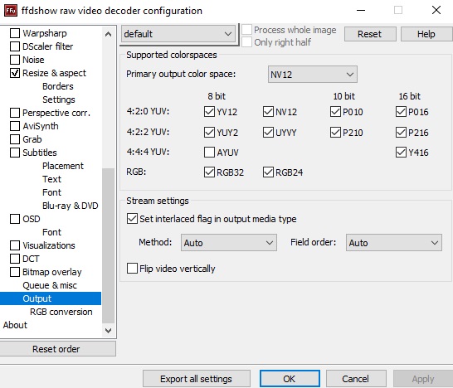Click the filter list scrollbar thumb

coord(109,245)
